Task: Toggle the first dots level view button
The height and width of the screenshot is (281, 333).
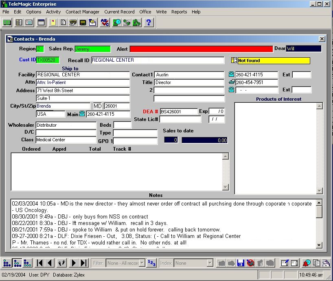Action: point(7,263)
